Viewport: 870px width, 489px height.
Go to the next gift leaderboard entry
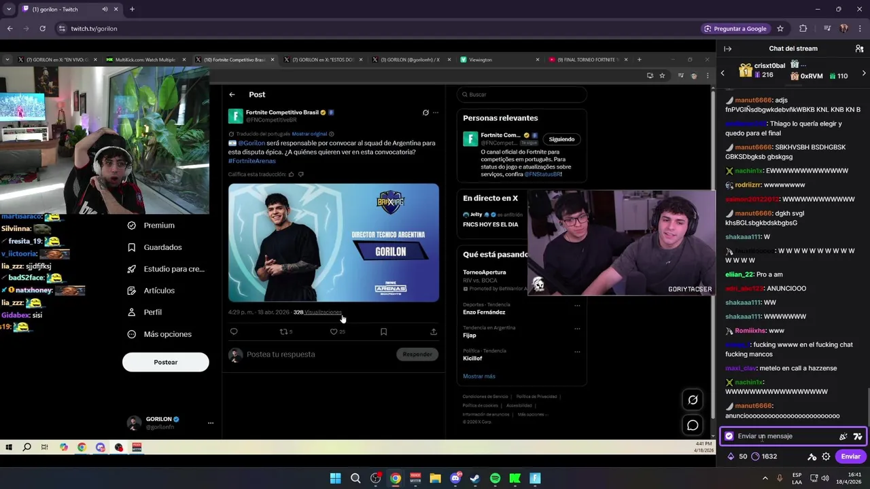click(x=864, y=73)
